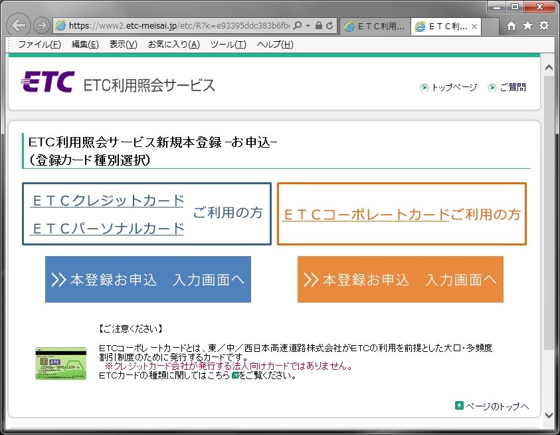
Task: Click the external link icon after こちら
Action: [x=235, y=376]
